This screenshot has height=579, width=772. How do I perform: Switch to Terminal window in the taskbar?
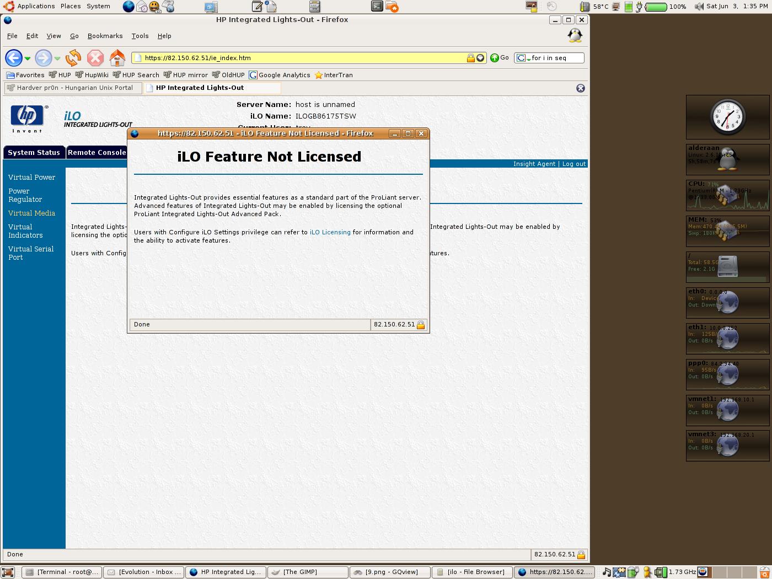pos(61,572)
